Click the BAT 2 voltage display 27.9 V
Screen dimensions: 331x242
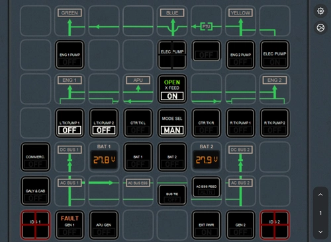(207, 160)
